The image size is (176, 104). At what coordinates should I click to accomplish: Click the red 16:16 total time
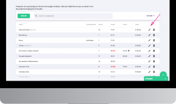pyautogui.click(x=113, y=51)
